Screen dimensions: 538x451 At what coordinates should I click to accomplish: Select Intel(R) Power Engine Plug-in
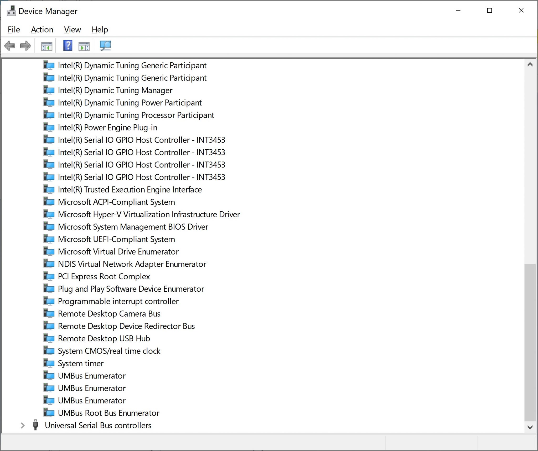pyautogui.click(x=108, y=127)
